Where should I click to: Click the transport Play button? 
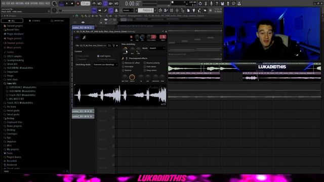click(x=67, y=4)
